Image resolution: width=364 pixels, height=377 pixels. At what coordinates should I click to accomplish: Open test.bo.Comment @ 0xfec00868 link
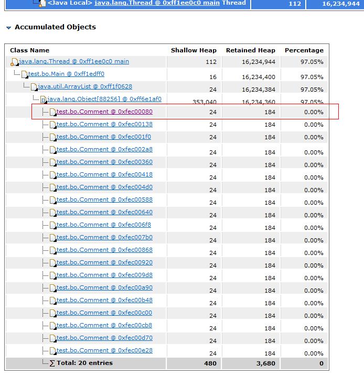(104, 250)
